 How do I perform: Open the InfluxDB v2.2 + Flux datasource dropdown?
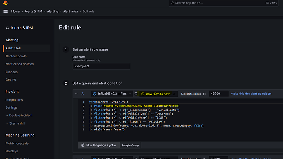click(112, 94)
